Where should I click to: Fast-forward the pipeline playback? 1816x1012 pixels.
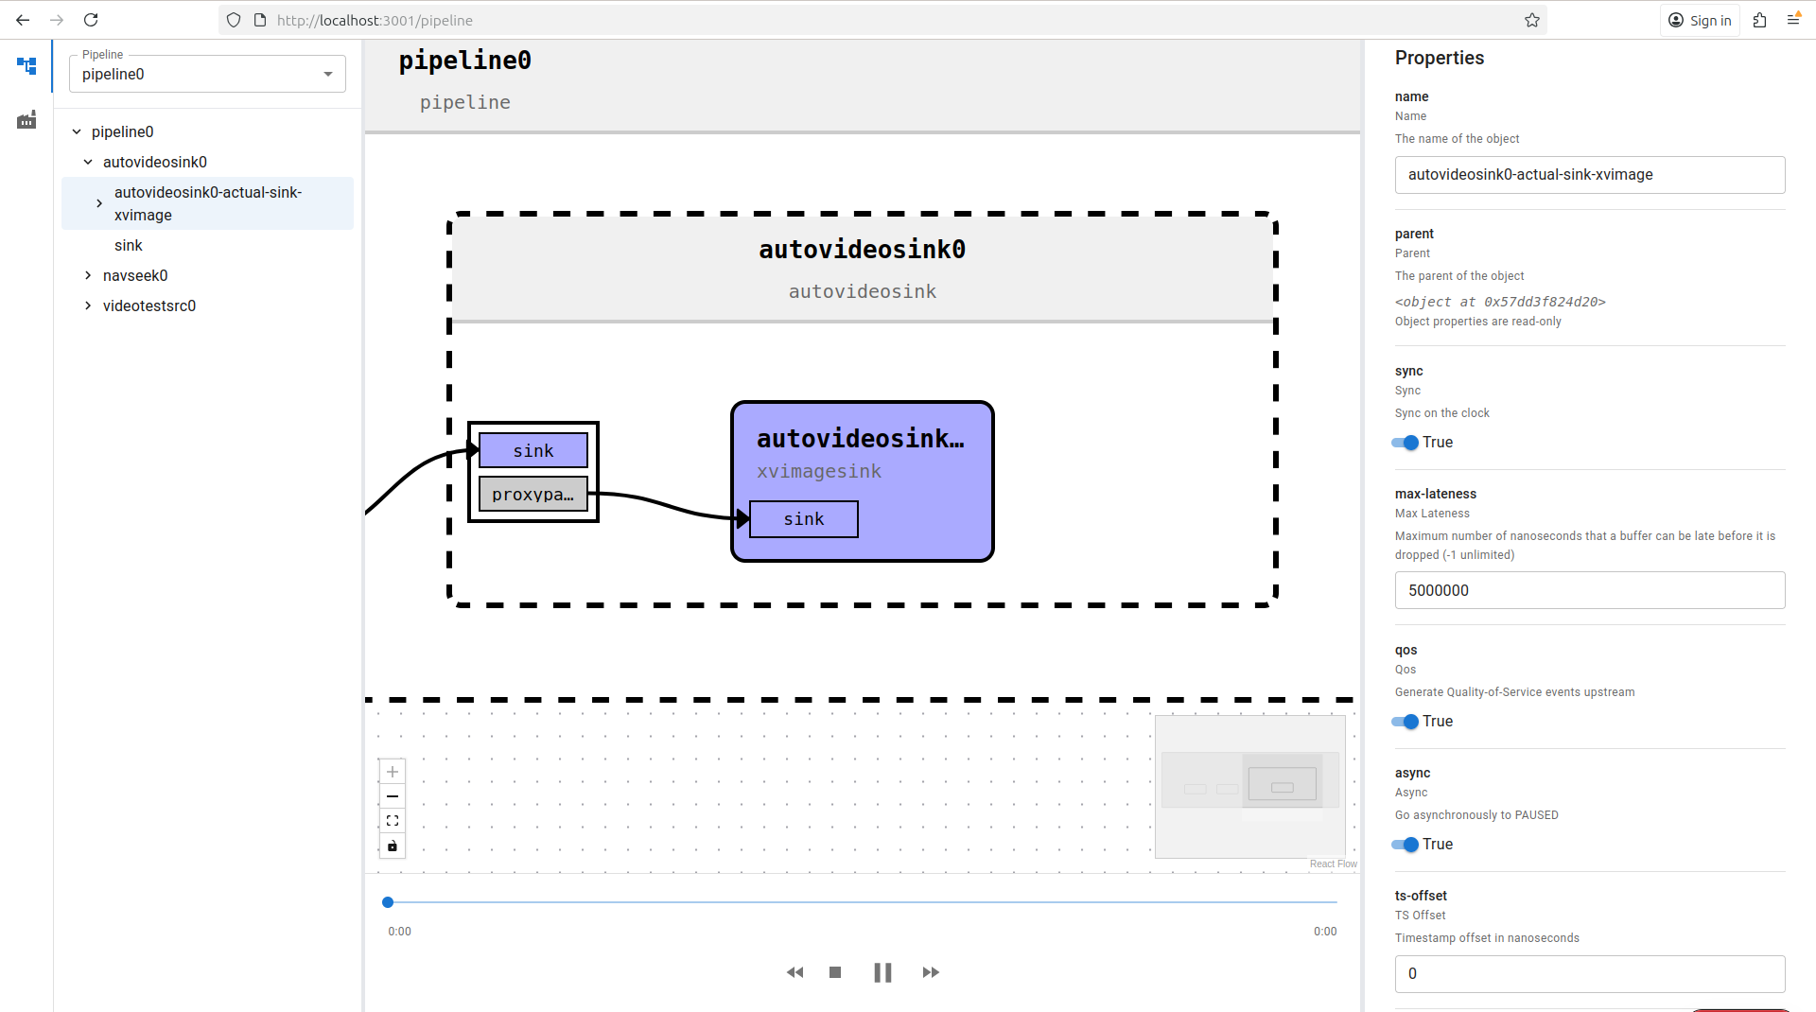click(931, 972)
